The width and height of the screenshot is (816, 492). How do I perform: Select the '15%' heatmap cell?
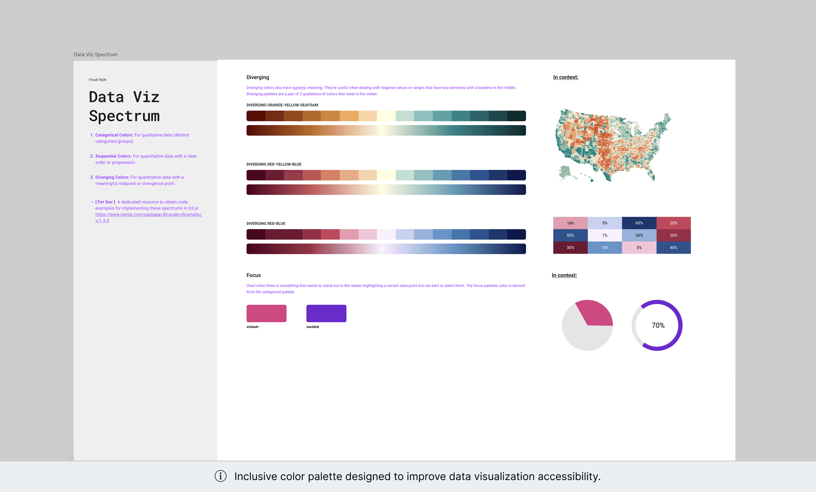click(605, 247)
